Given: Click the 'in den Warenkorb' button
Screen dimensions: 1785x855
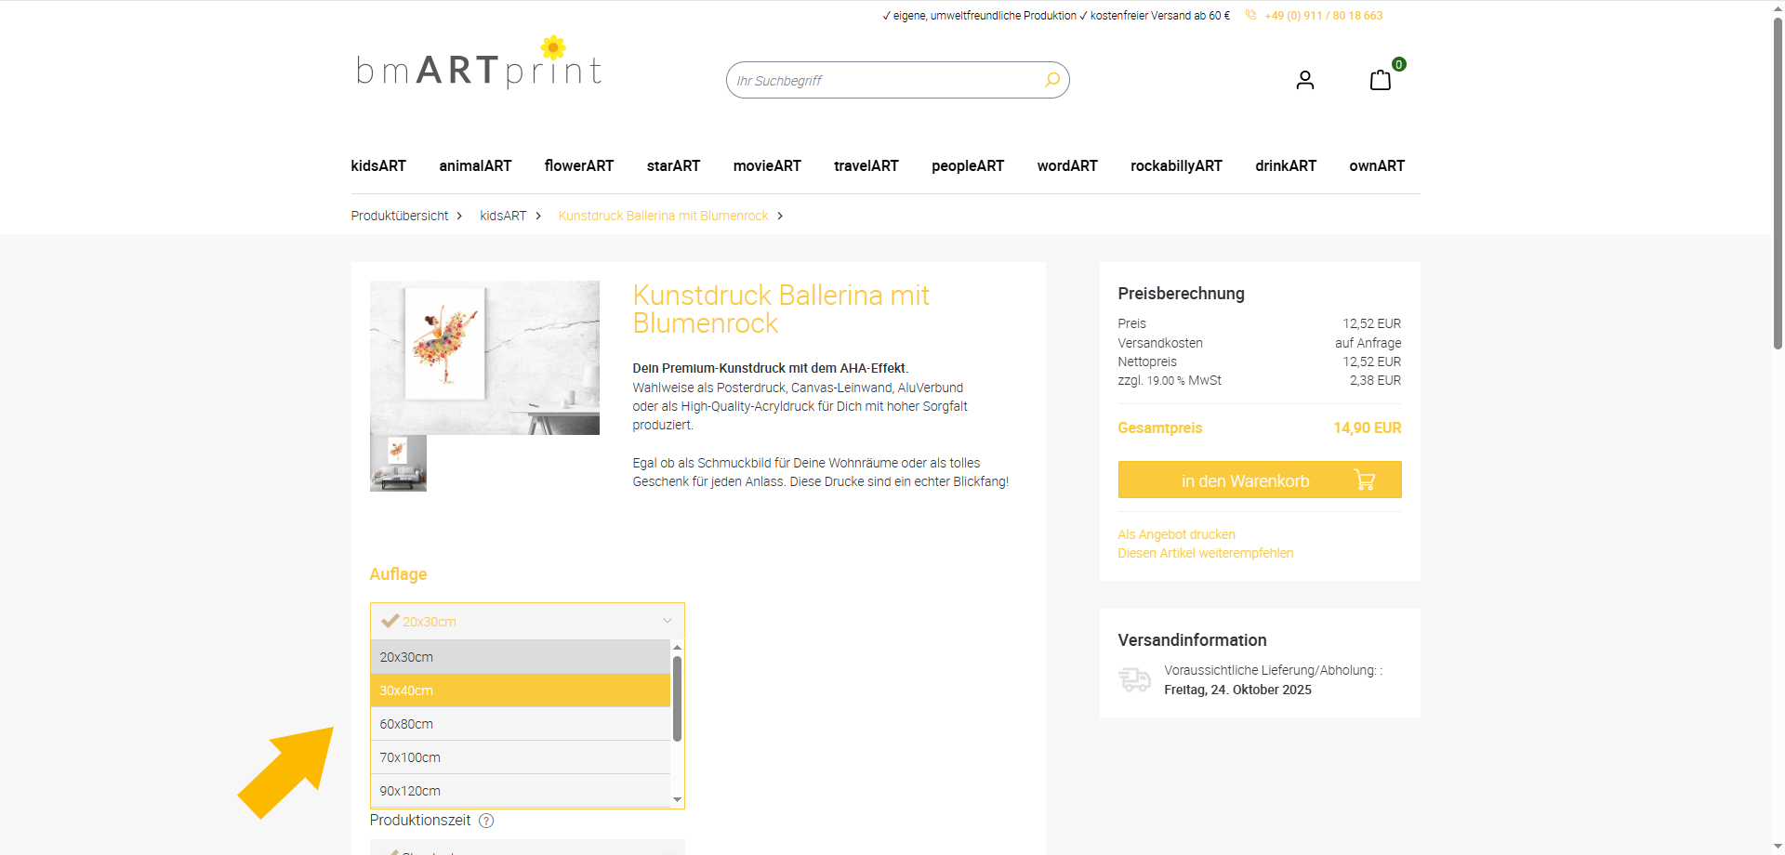Looking at the screenshot, I should (x=1259, y=480).
